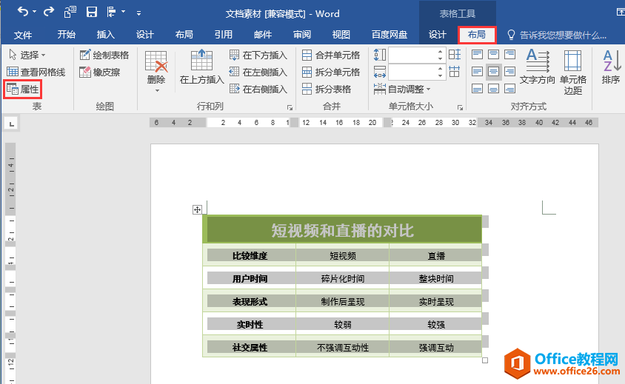Switch to the 视图 tab

[x=341, y=35]
